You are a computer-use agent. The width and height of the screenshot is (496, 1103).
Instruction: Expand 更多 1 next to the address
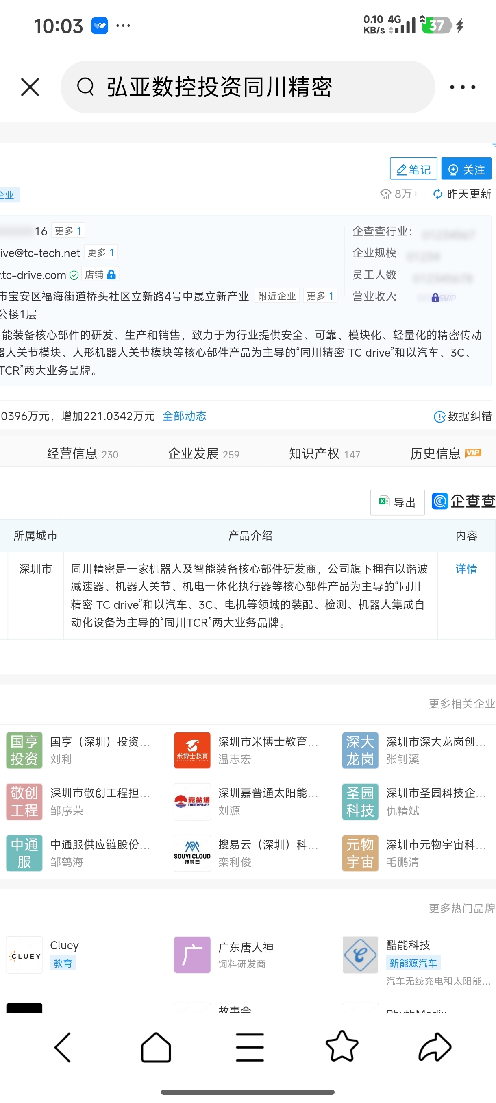[320, 296]
